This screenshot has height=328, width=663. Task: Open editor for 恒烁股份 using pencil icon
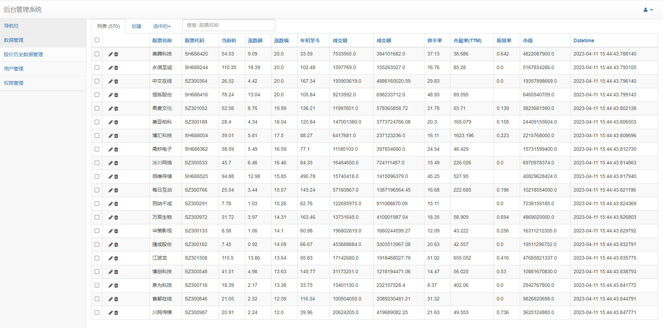point(110,95)
